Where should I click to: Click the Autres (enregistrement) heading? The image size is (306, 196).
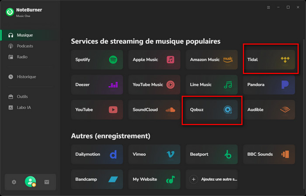tap(111, 136)
